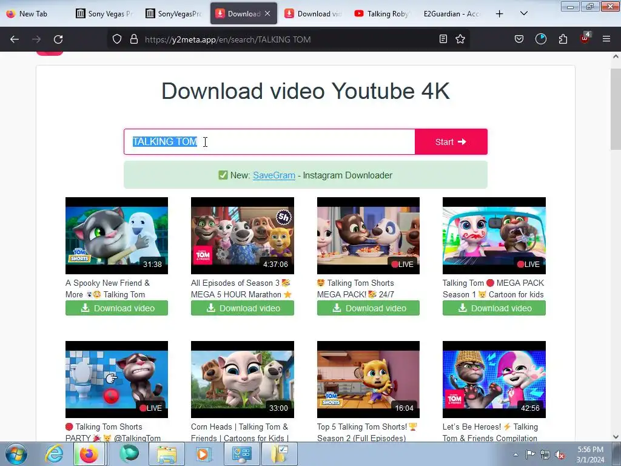
Task: Open the Extensions puzzle icon
Action: coord(563,39)
